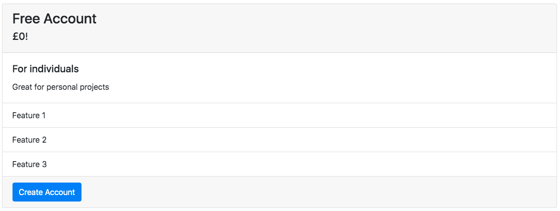Select the Feature 1 list item
This screenshot has height=211, width=560.
click(x=29, y=115)
